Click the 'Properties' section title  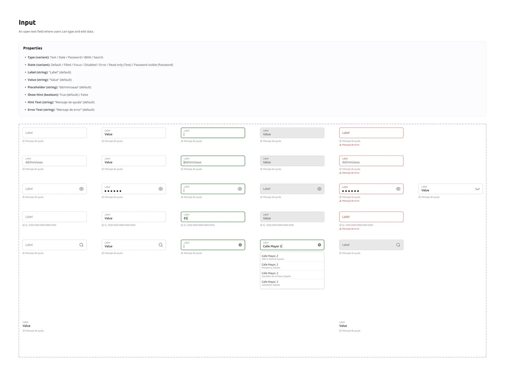point(33,48)
